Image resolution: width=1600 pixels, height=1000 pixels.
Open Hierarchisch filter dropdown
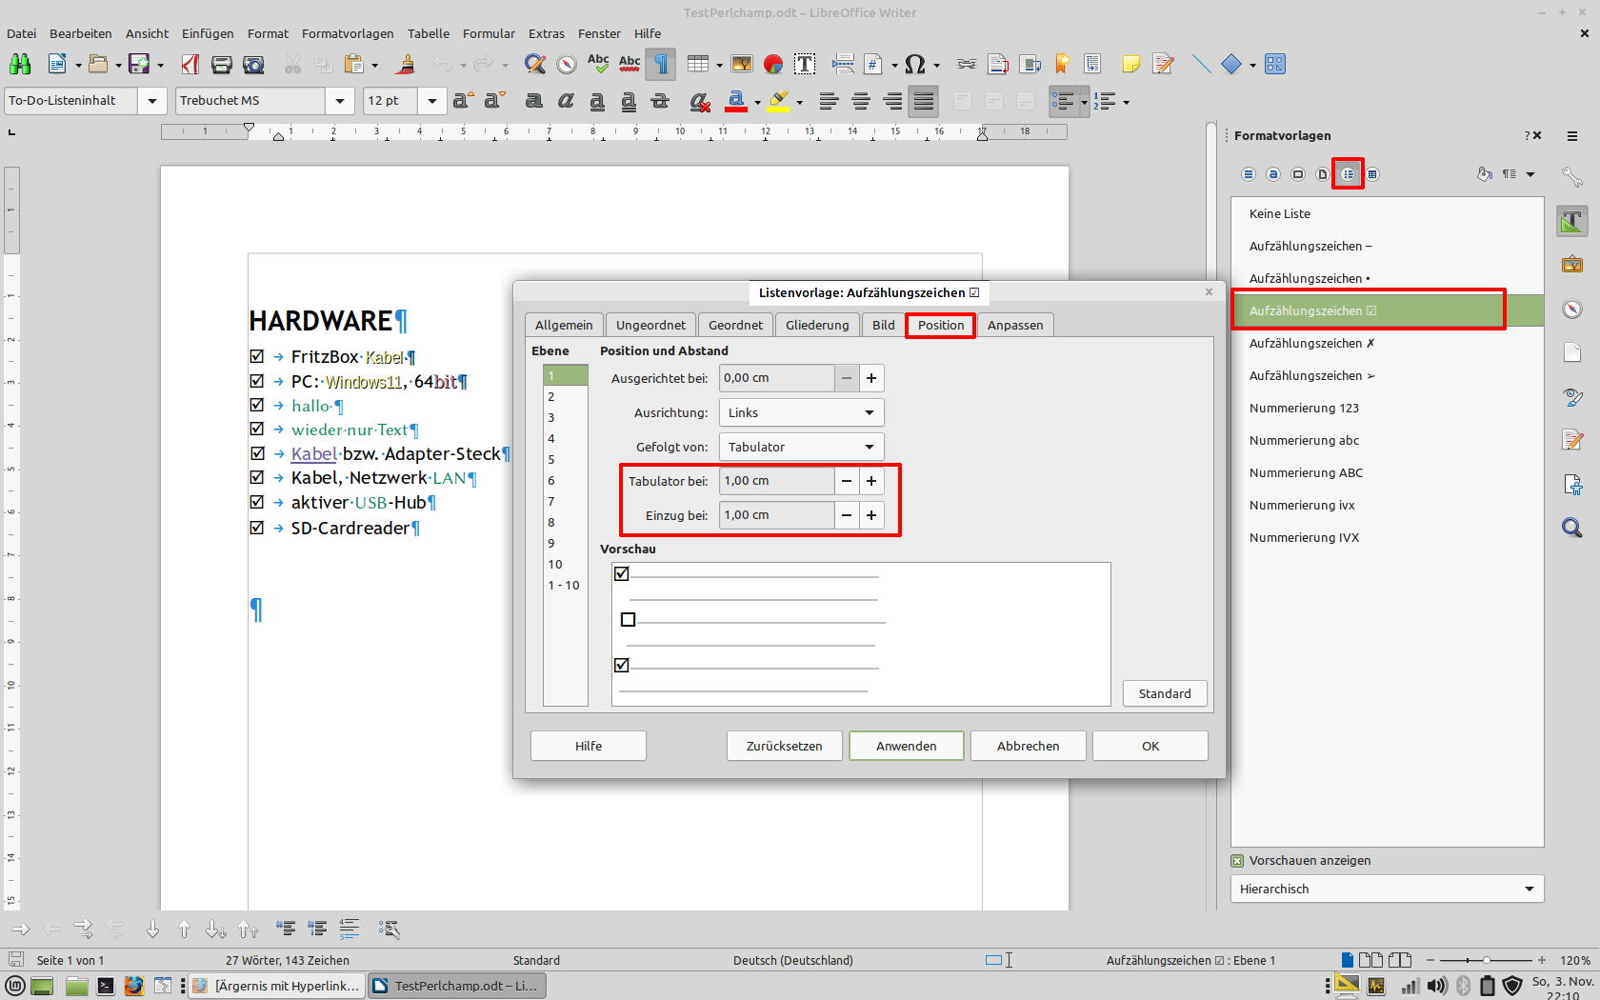click(x=1387, y=889)
